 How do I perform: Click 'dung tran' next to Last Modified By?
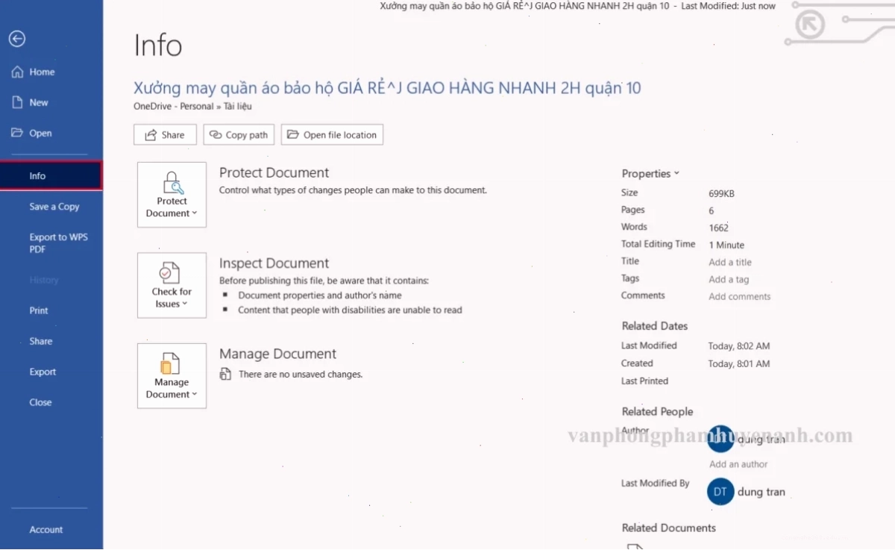pyautogui.click(x=761, y=492)
